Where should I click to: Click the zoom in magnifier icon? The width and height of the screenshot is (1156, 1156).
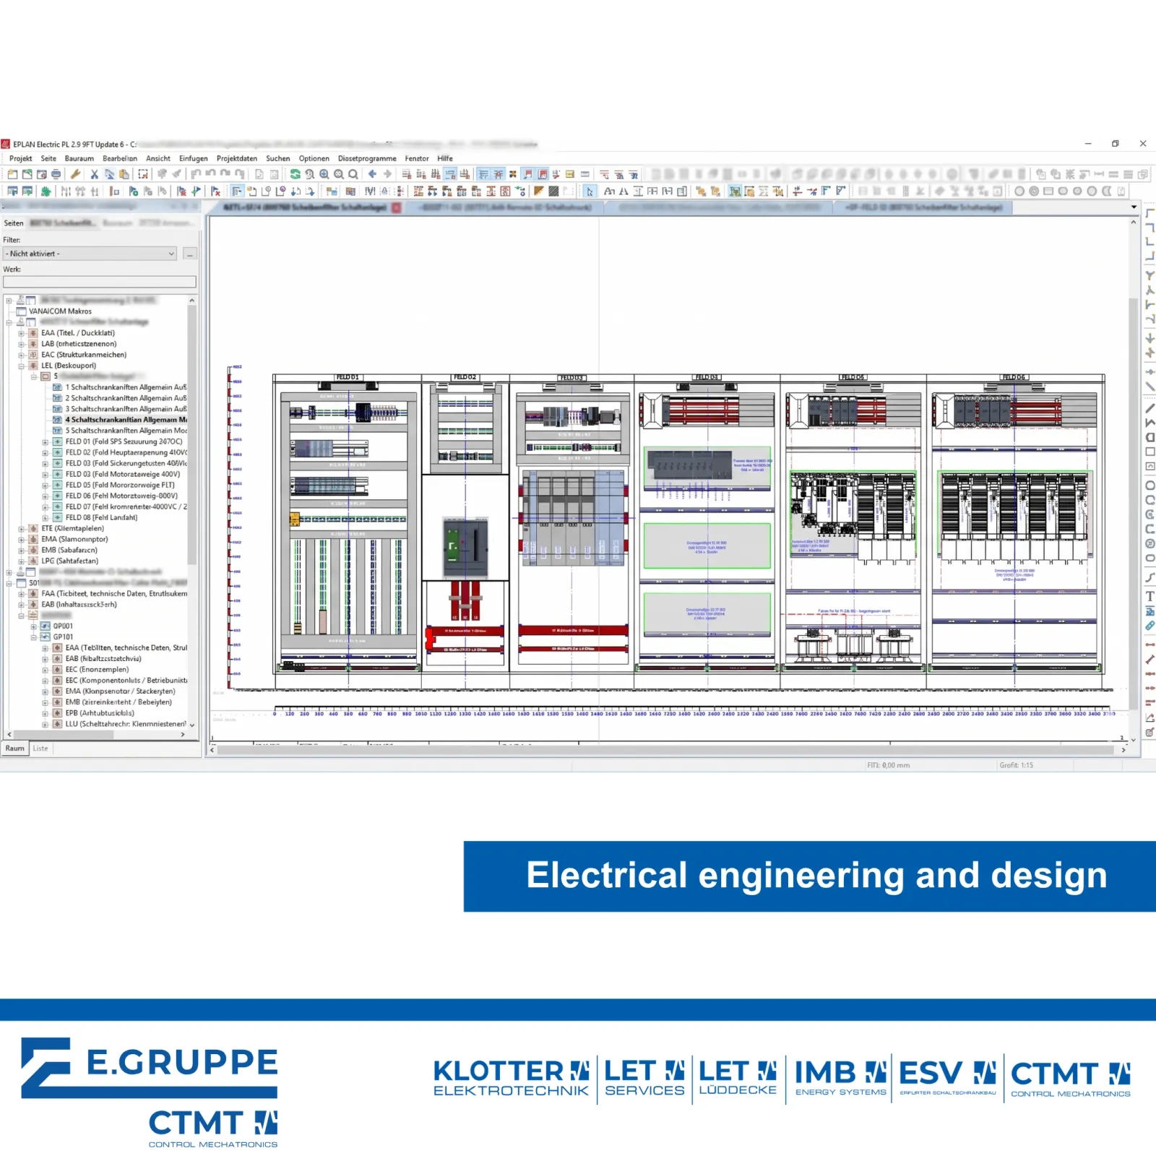point(324,174)
